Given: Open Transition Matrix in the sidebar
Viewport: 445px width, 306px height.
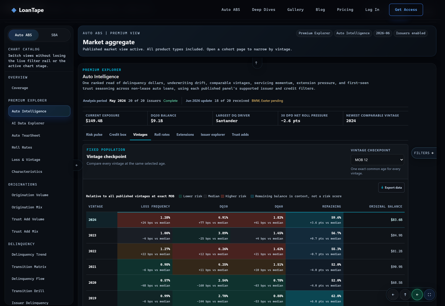Looking at the screenshot, I should pyautogui.click(x=39, y=267).
